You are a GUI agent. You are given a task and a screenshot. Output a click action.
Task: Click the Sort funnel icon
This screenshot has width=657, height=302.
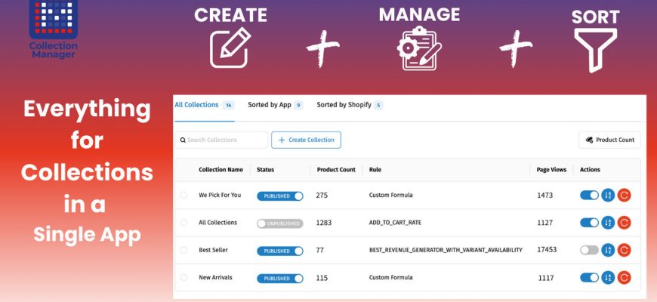click(595, 51)
